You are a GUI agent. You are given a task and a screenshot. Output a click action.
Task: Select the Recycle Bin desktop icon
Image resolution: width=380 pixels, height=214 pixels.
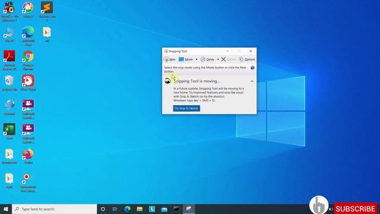coord(9,83)
